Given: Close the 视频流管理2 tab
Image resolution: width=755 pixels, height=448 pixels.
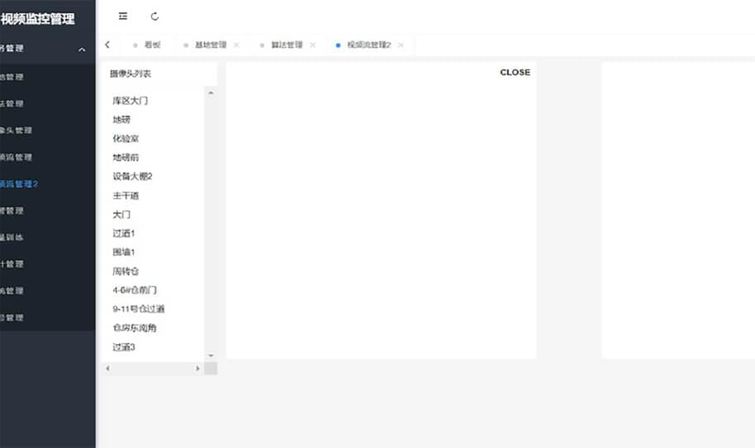Looking at the screenshot, I should pyautogui.click(x=401, y=45).
